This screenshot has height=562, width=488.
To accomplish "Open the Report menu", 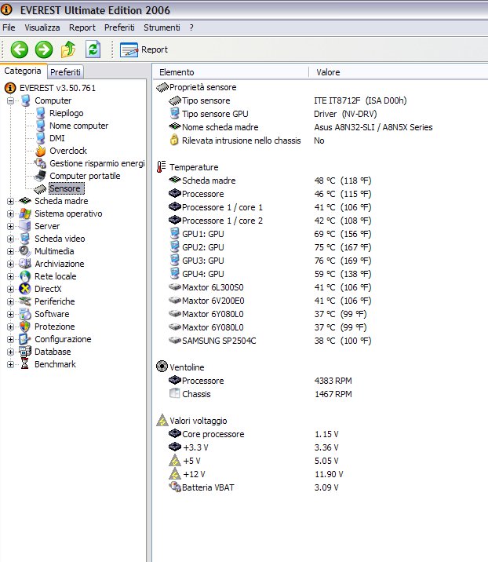I will [82, 27].
